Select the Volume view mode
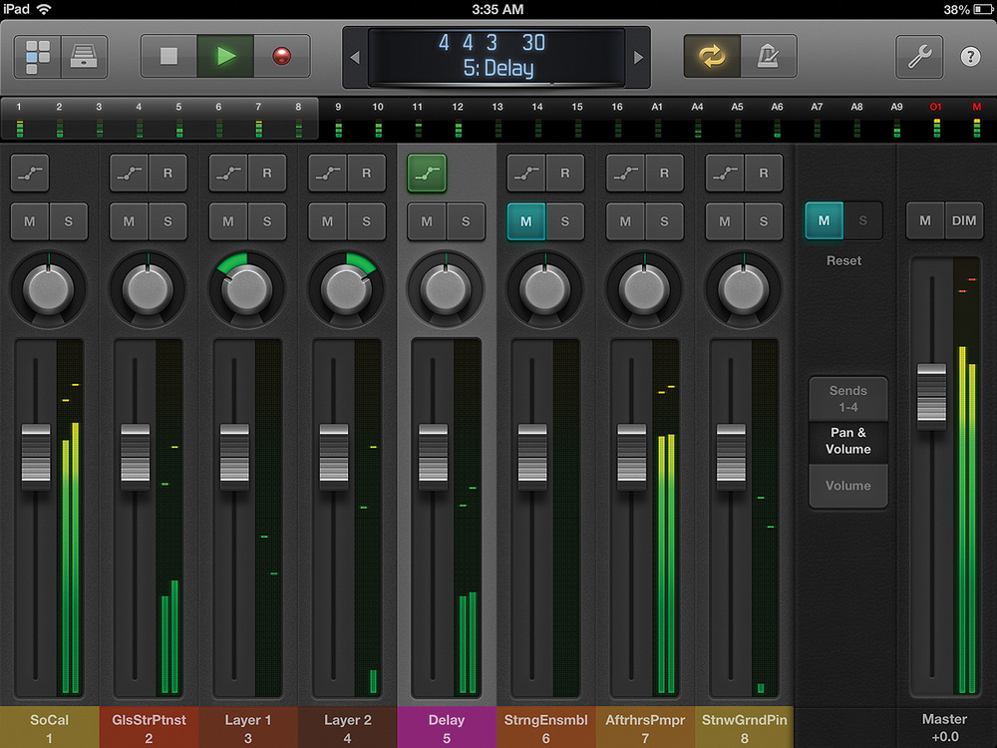997x748 pixels. click(847, 486)
